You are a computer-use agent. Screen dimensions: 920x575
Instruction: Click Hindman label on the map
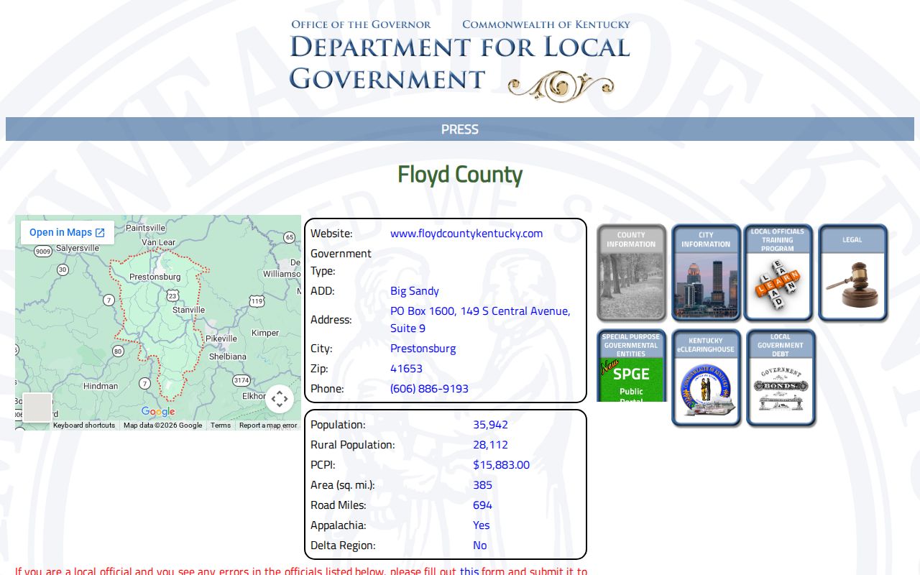pos(101,386)
